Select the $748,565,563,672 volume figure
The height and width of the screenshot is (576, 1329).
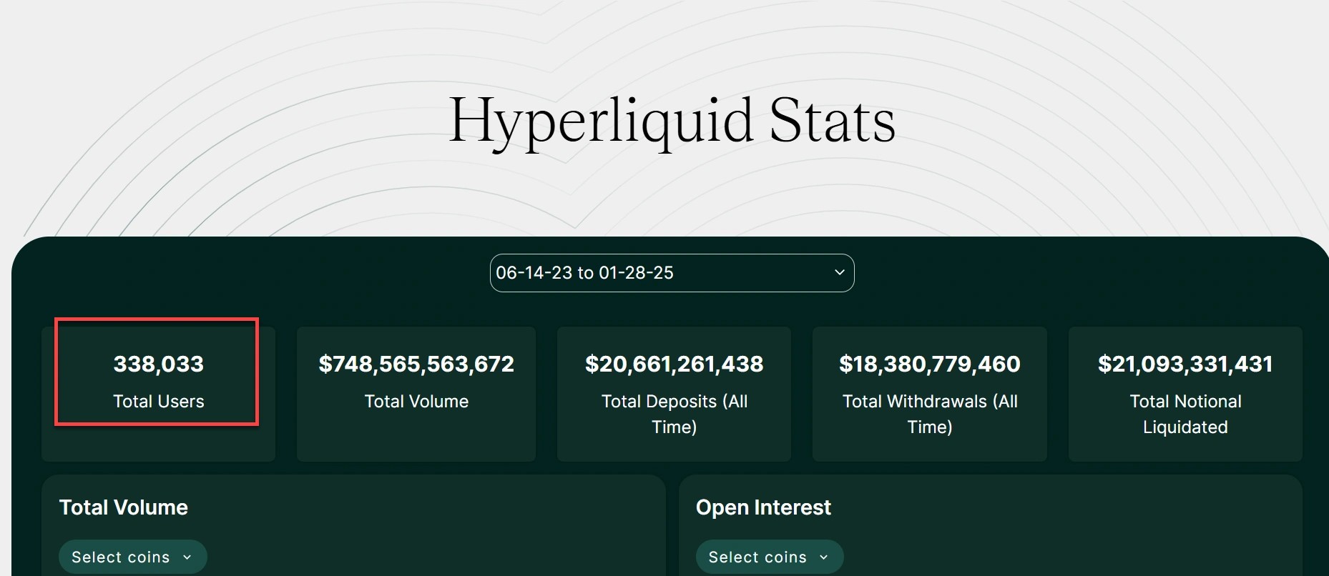click(416, 364)
